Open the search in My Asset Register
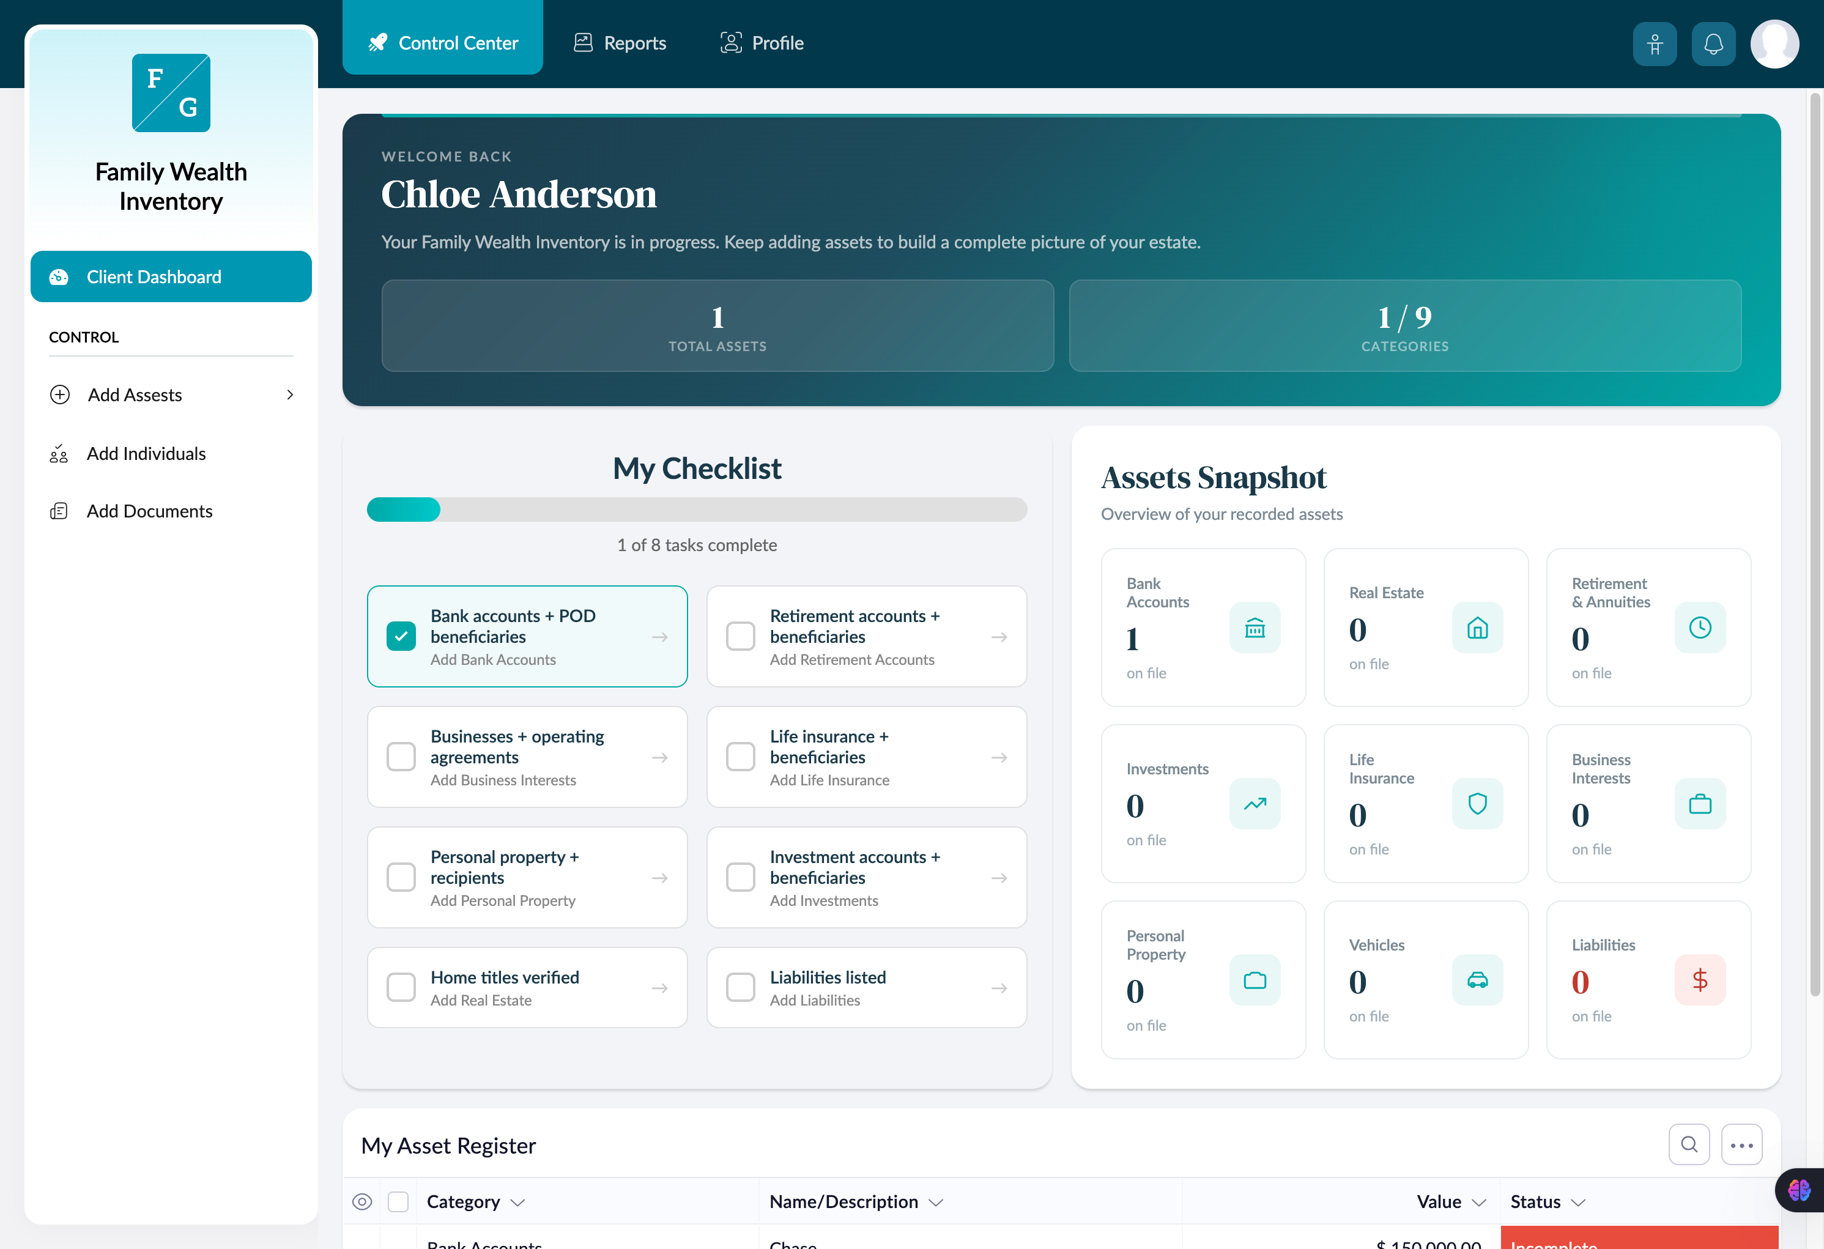This screenshot has width=1824, height=1249. 1689,1144
